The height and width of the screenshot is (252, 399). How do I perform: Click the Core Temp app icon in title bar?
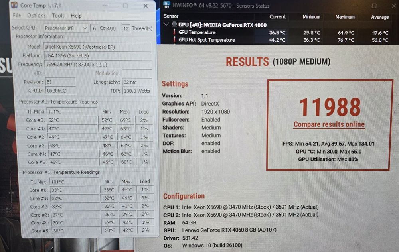14,5
